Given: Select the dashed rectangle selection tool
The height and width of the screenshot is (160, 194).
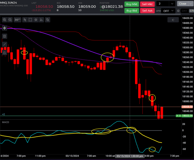Looking at the screenshot, I should pos(30,20).
